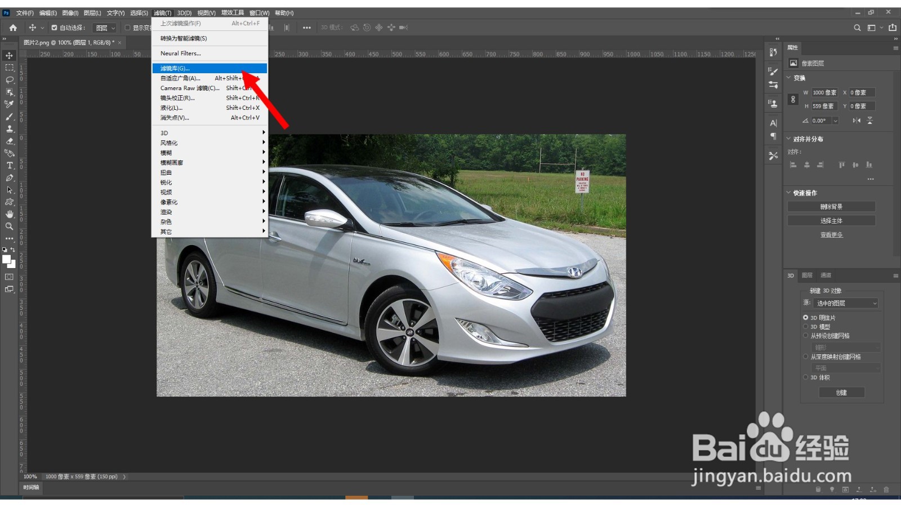The width and height of the screenshot is (901, 507).
Task: Click the default colors mini icon
Action: pyautogui.click(x=5, y=250)
